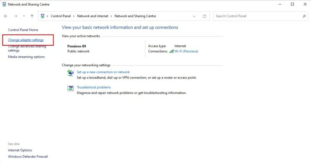The image size is (311, 163).
Task: Maximize the Network and Sharing Centre window
Action: [x=293, y=4]
